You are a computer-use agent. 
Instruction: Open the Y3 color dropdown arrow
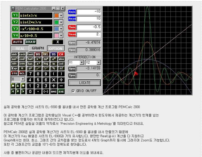[x=61, y=29]
